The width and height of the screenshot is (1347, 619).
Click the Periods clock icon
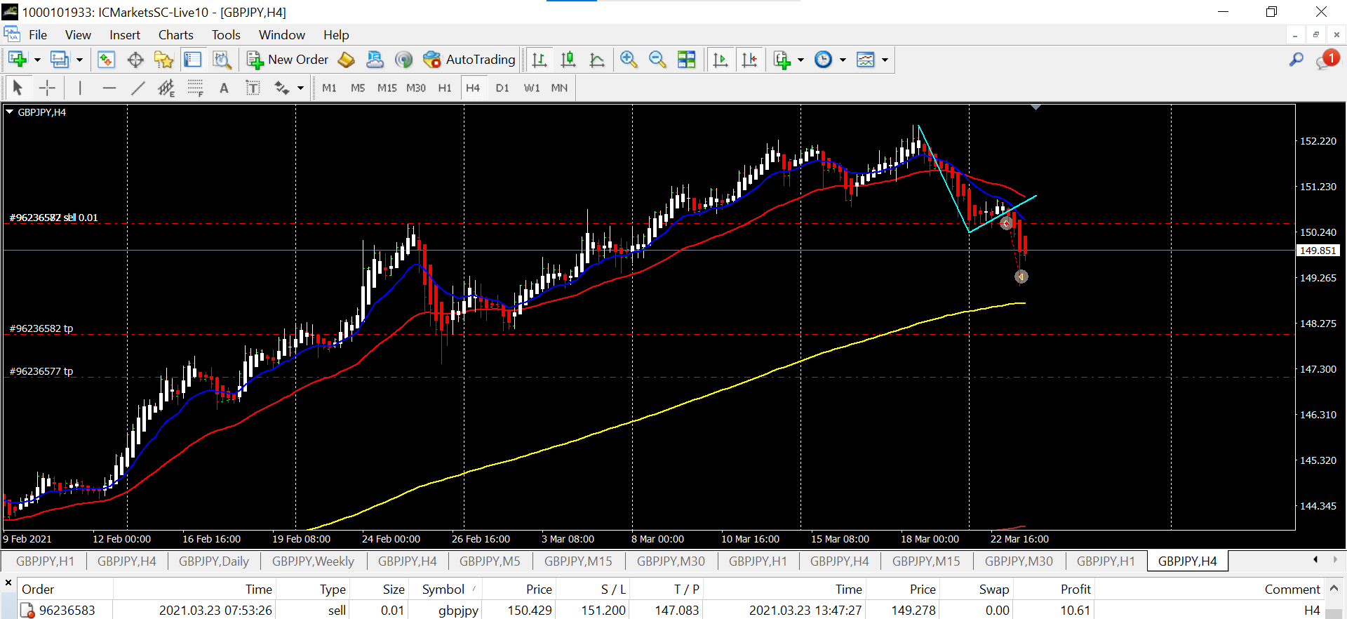click(824, 60)
